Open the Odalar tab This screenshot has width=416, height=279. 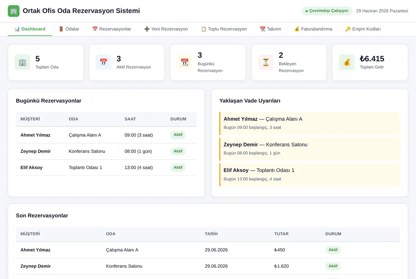pyautogui.click(x=69, y=29)
